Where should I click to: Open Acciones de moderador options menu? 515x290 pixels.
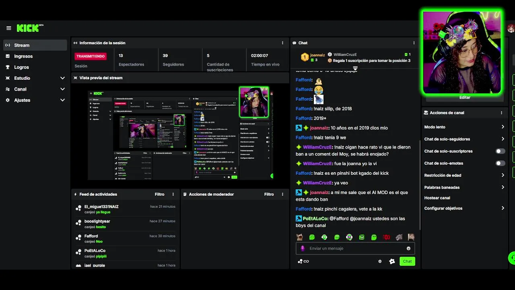[x=282, y=194]
